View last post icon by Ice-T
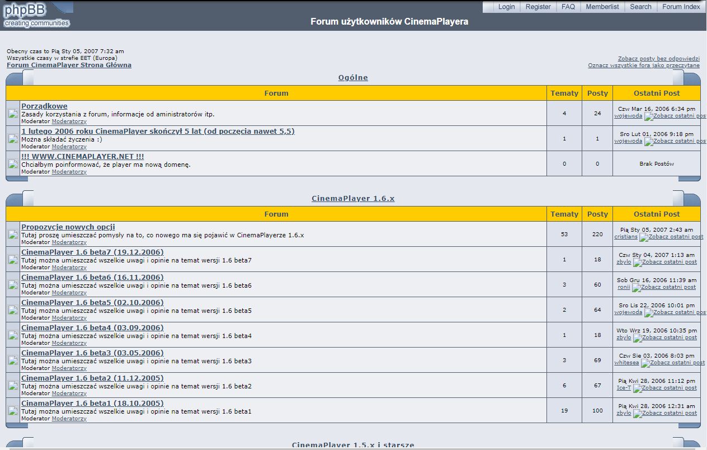The width and height of the screenshot is (707, 450). (665, 388)
